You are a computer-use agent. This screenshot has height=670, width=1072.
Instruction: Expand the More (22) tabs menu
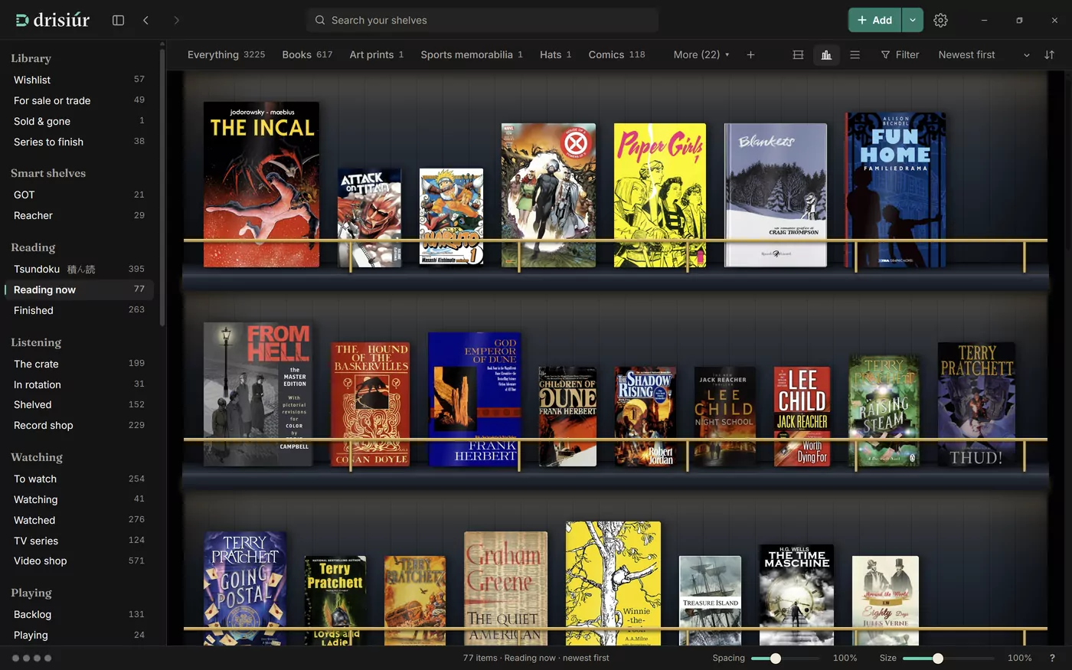click(701, 55)
